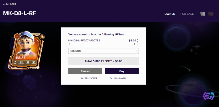
Task: Increase price with the up stepper arrow
Action: 137,40
